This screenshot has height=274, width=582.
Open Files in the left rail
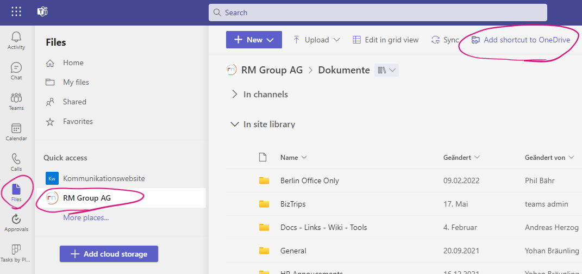click(16, 192)
